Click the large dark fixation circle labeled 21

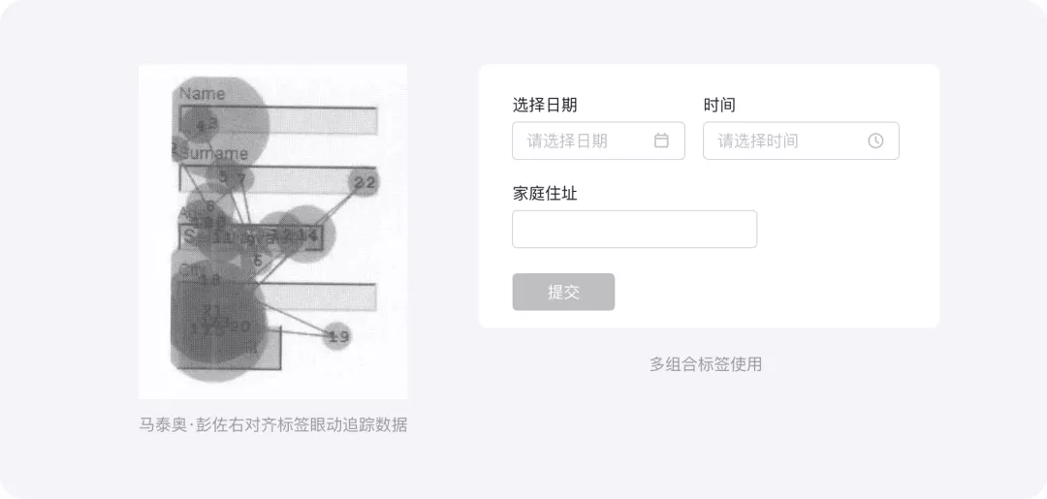click(212, 309)
